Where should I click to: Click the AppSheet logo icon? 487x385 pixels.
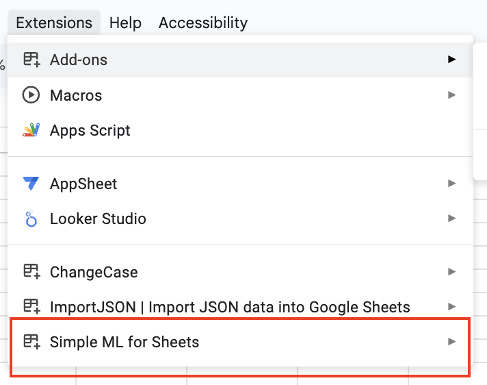click(31, 184)
